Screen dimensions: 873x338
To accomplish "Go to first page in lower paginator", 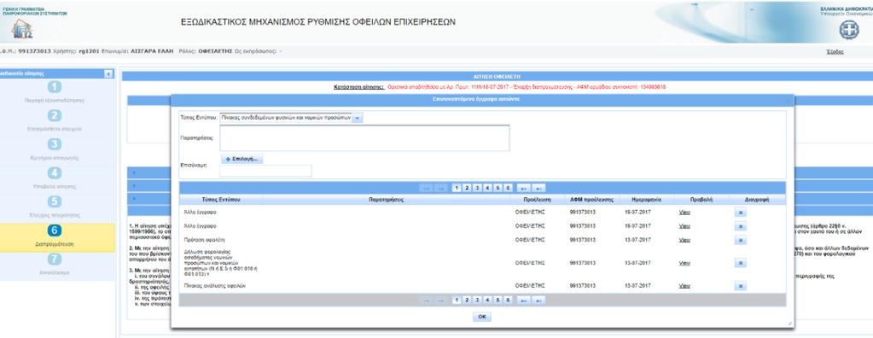I will tap(427, 300).
